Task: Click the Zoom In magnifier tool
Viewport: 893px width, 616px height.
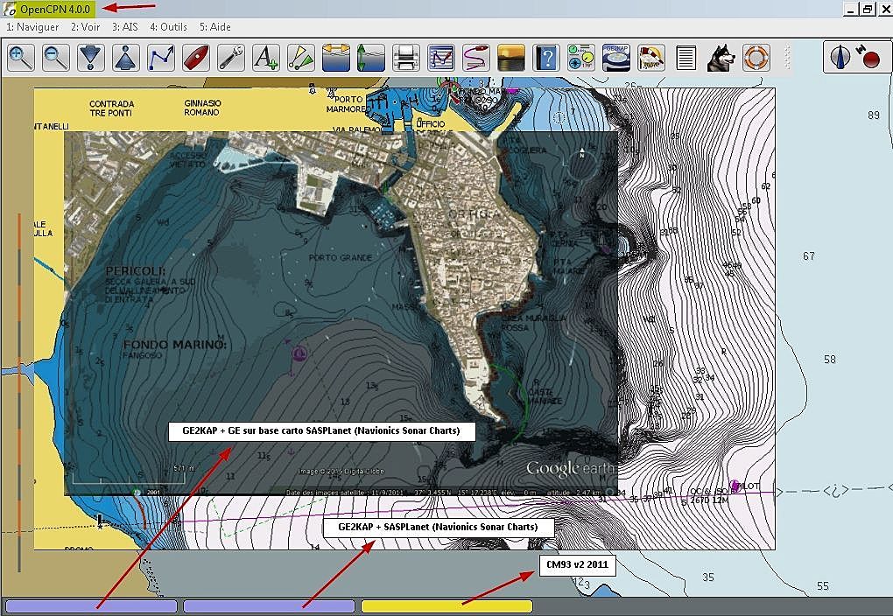Action: pos(21,58)
